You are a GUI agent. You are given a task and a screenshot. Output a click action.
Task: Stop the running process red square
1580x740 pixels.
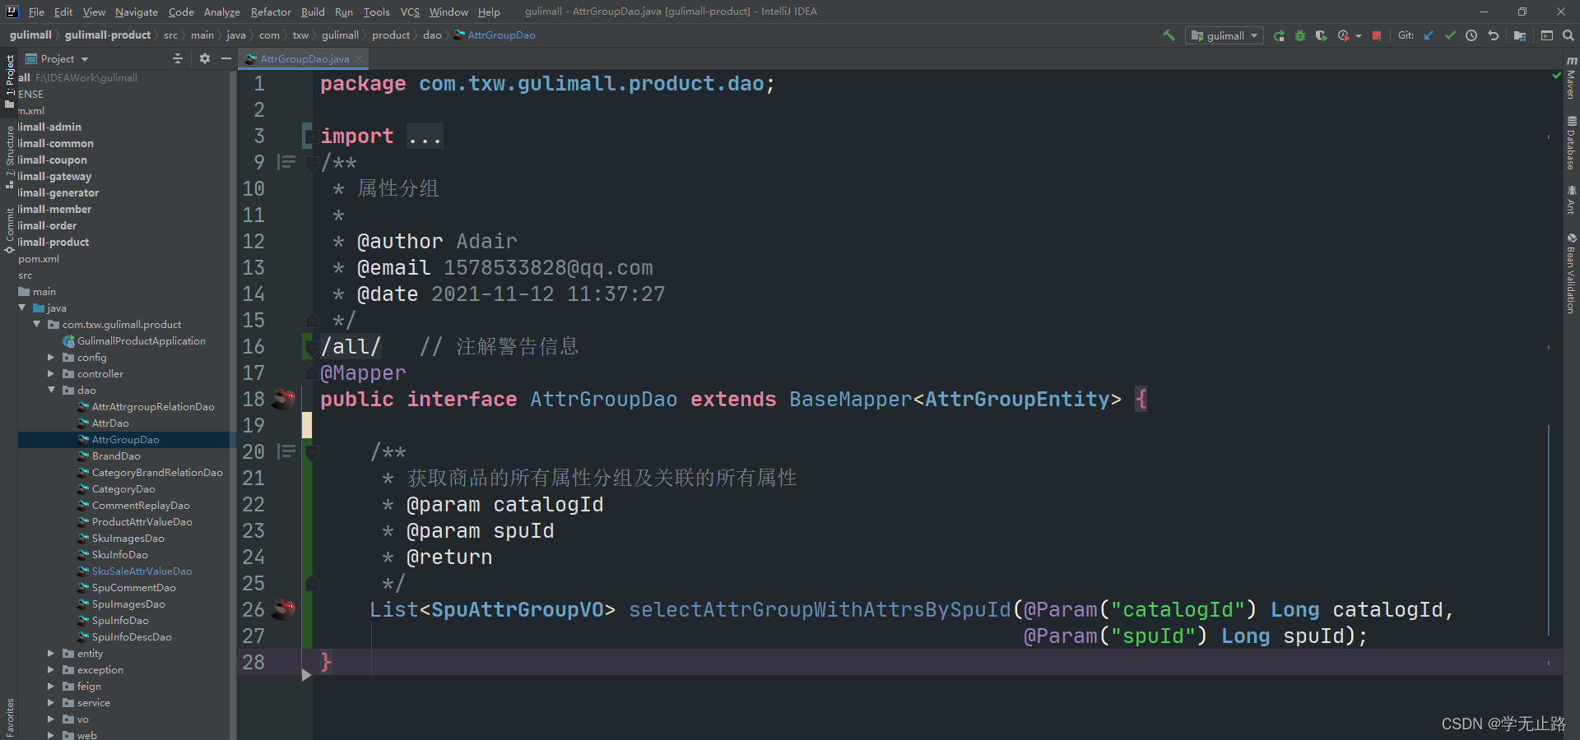coord(1377,35)
